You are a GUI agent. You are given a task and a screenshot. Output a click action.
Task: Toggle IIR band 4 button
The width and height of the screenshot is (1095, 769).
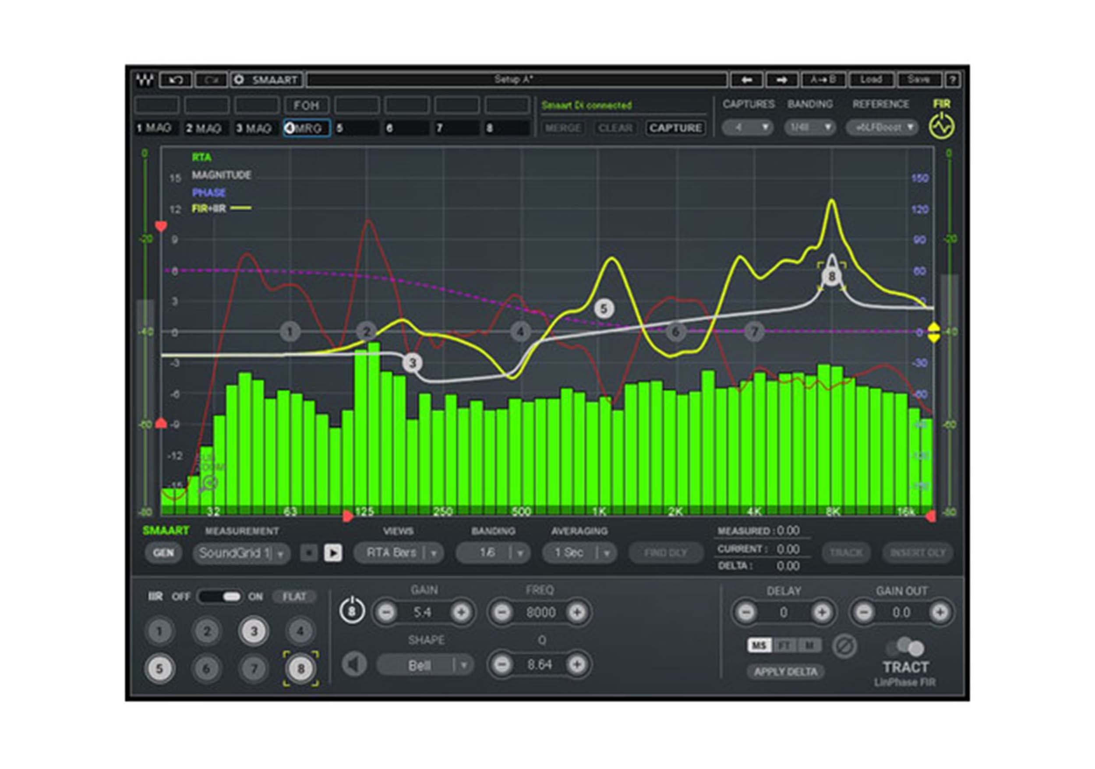point(300,631)
